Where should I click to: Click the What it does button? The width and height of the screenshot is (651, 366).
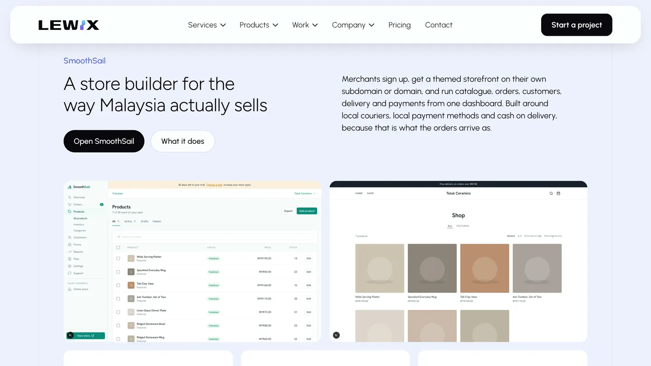183,141
